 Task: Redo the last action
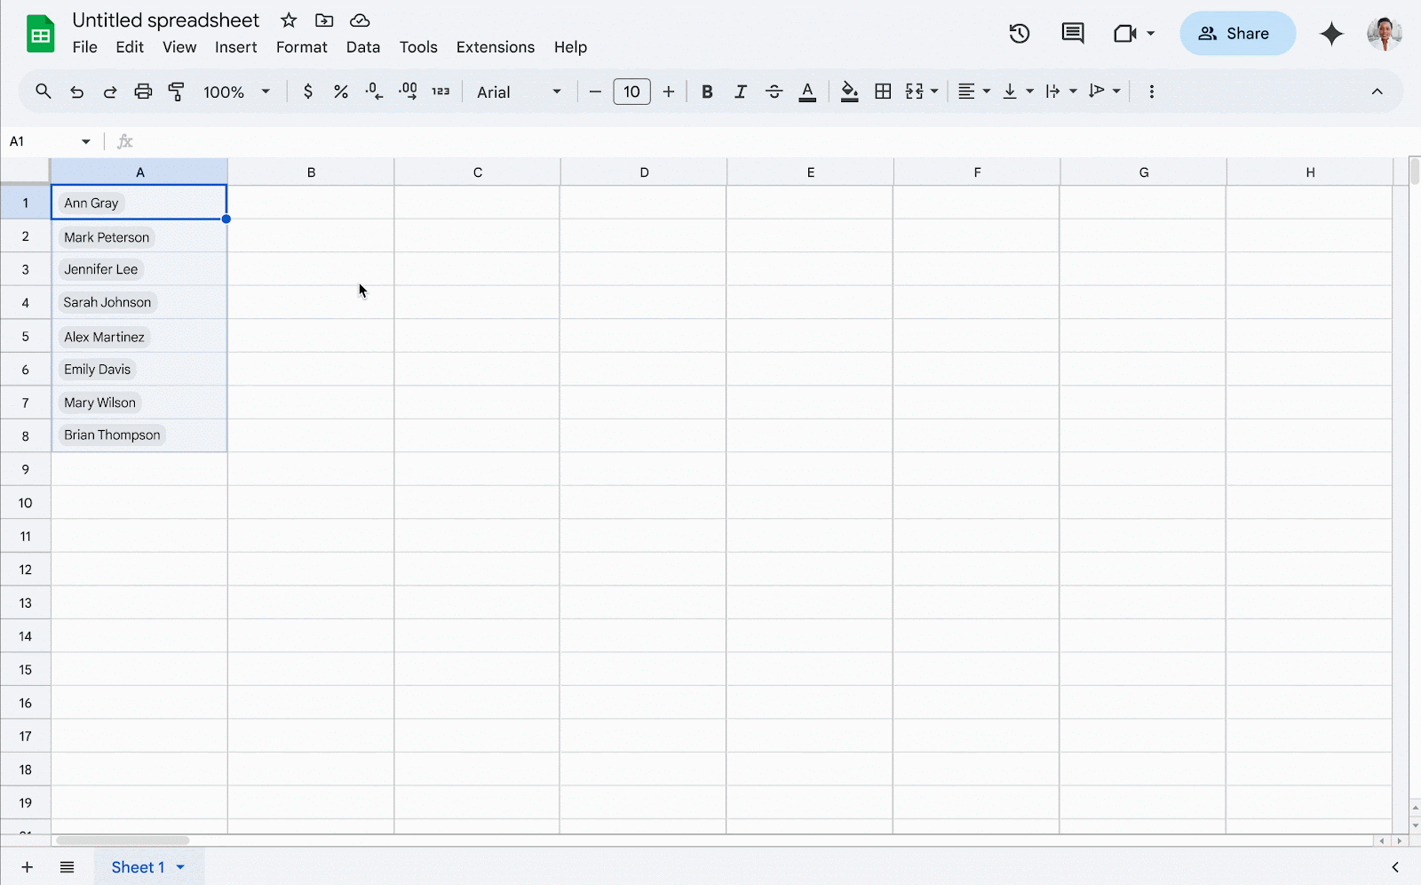(x=110, y=92)
